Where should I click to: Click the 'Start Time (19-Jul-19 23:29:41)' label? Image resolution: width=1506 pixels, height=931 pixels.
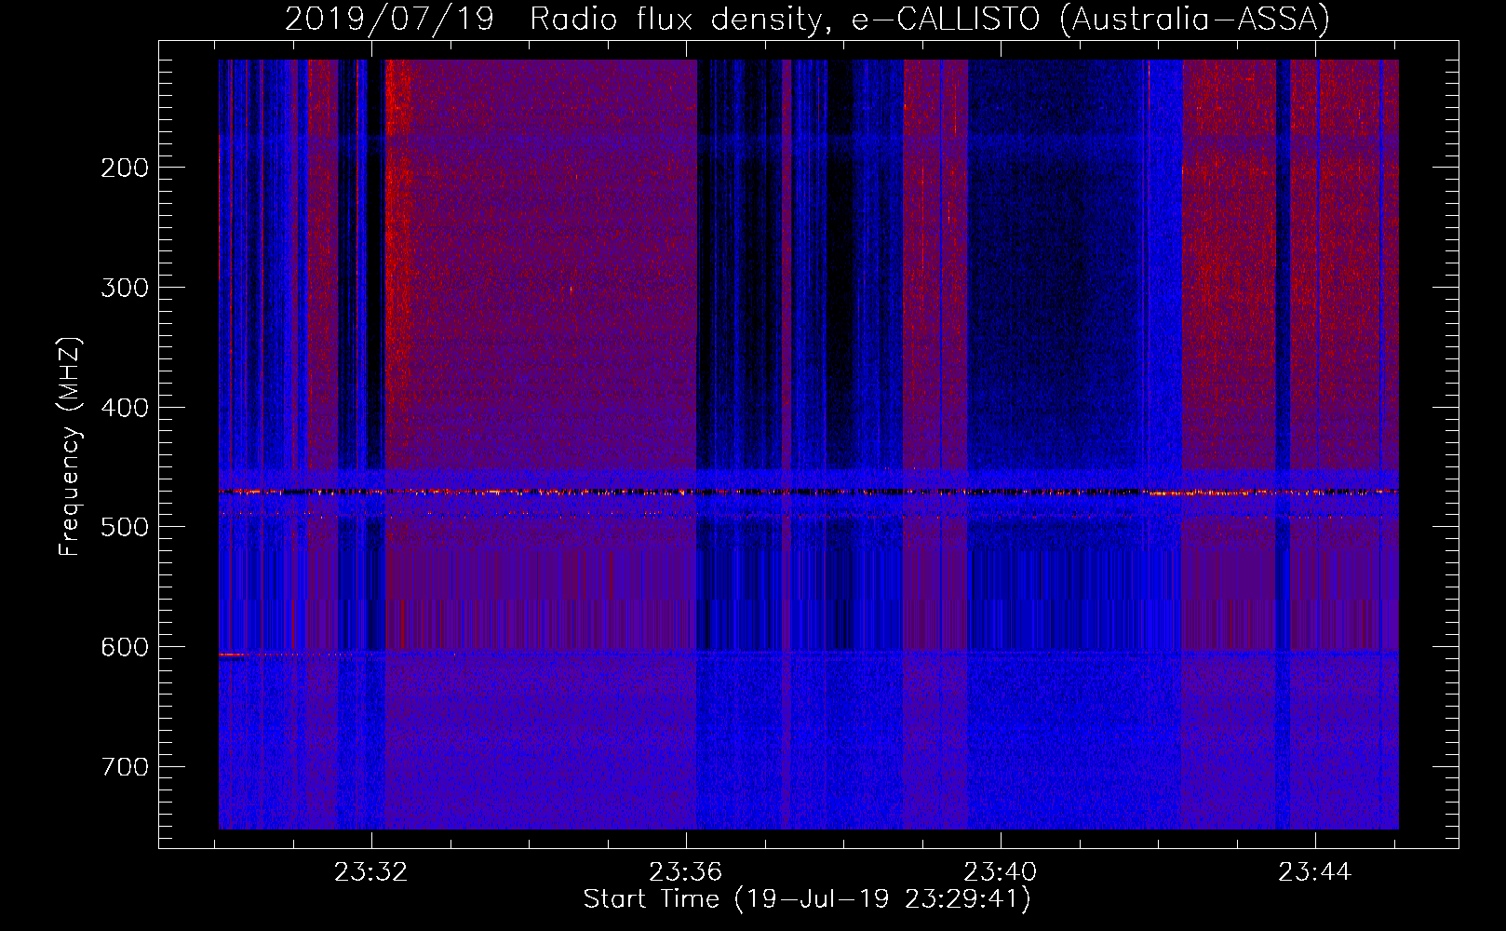coord(807,899)
